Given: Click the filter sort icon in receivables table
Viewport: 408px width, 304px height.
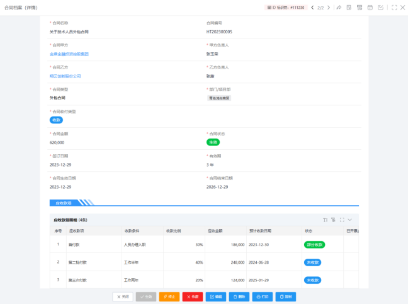Looking at the screenshot, I should click(334, 220).
